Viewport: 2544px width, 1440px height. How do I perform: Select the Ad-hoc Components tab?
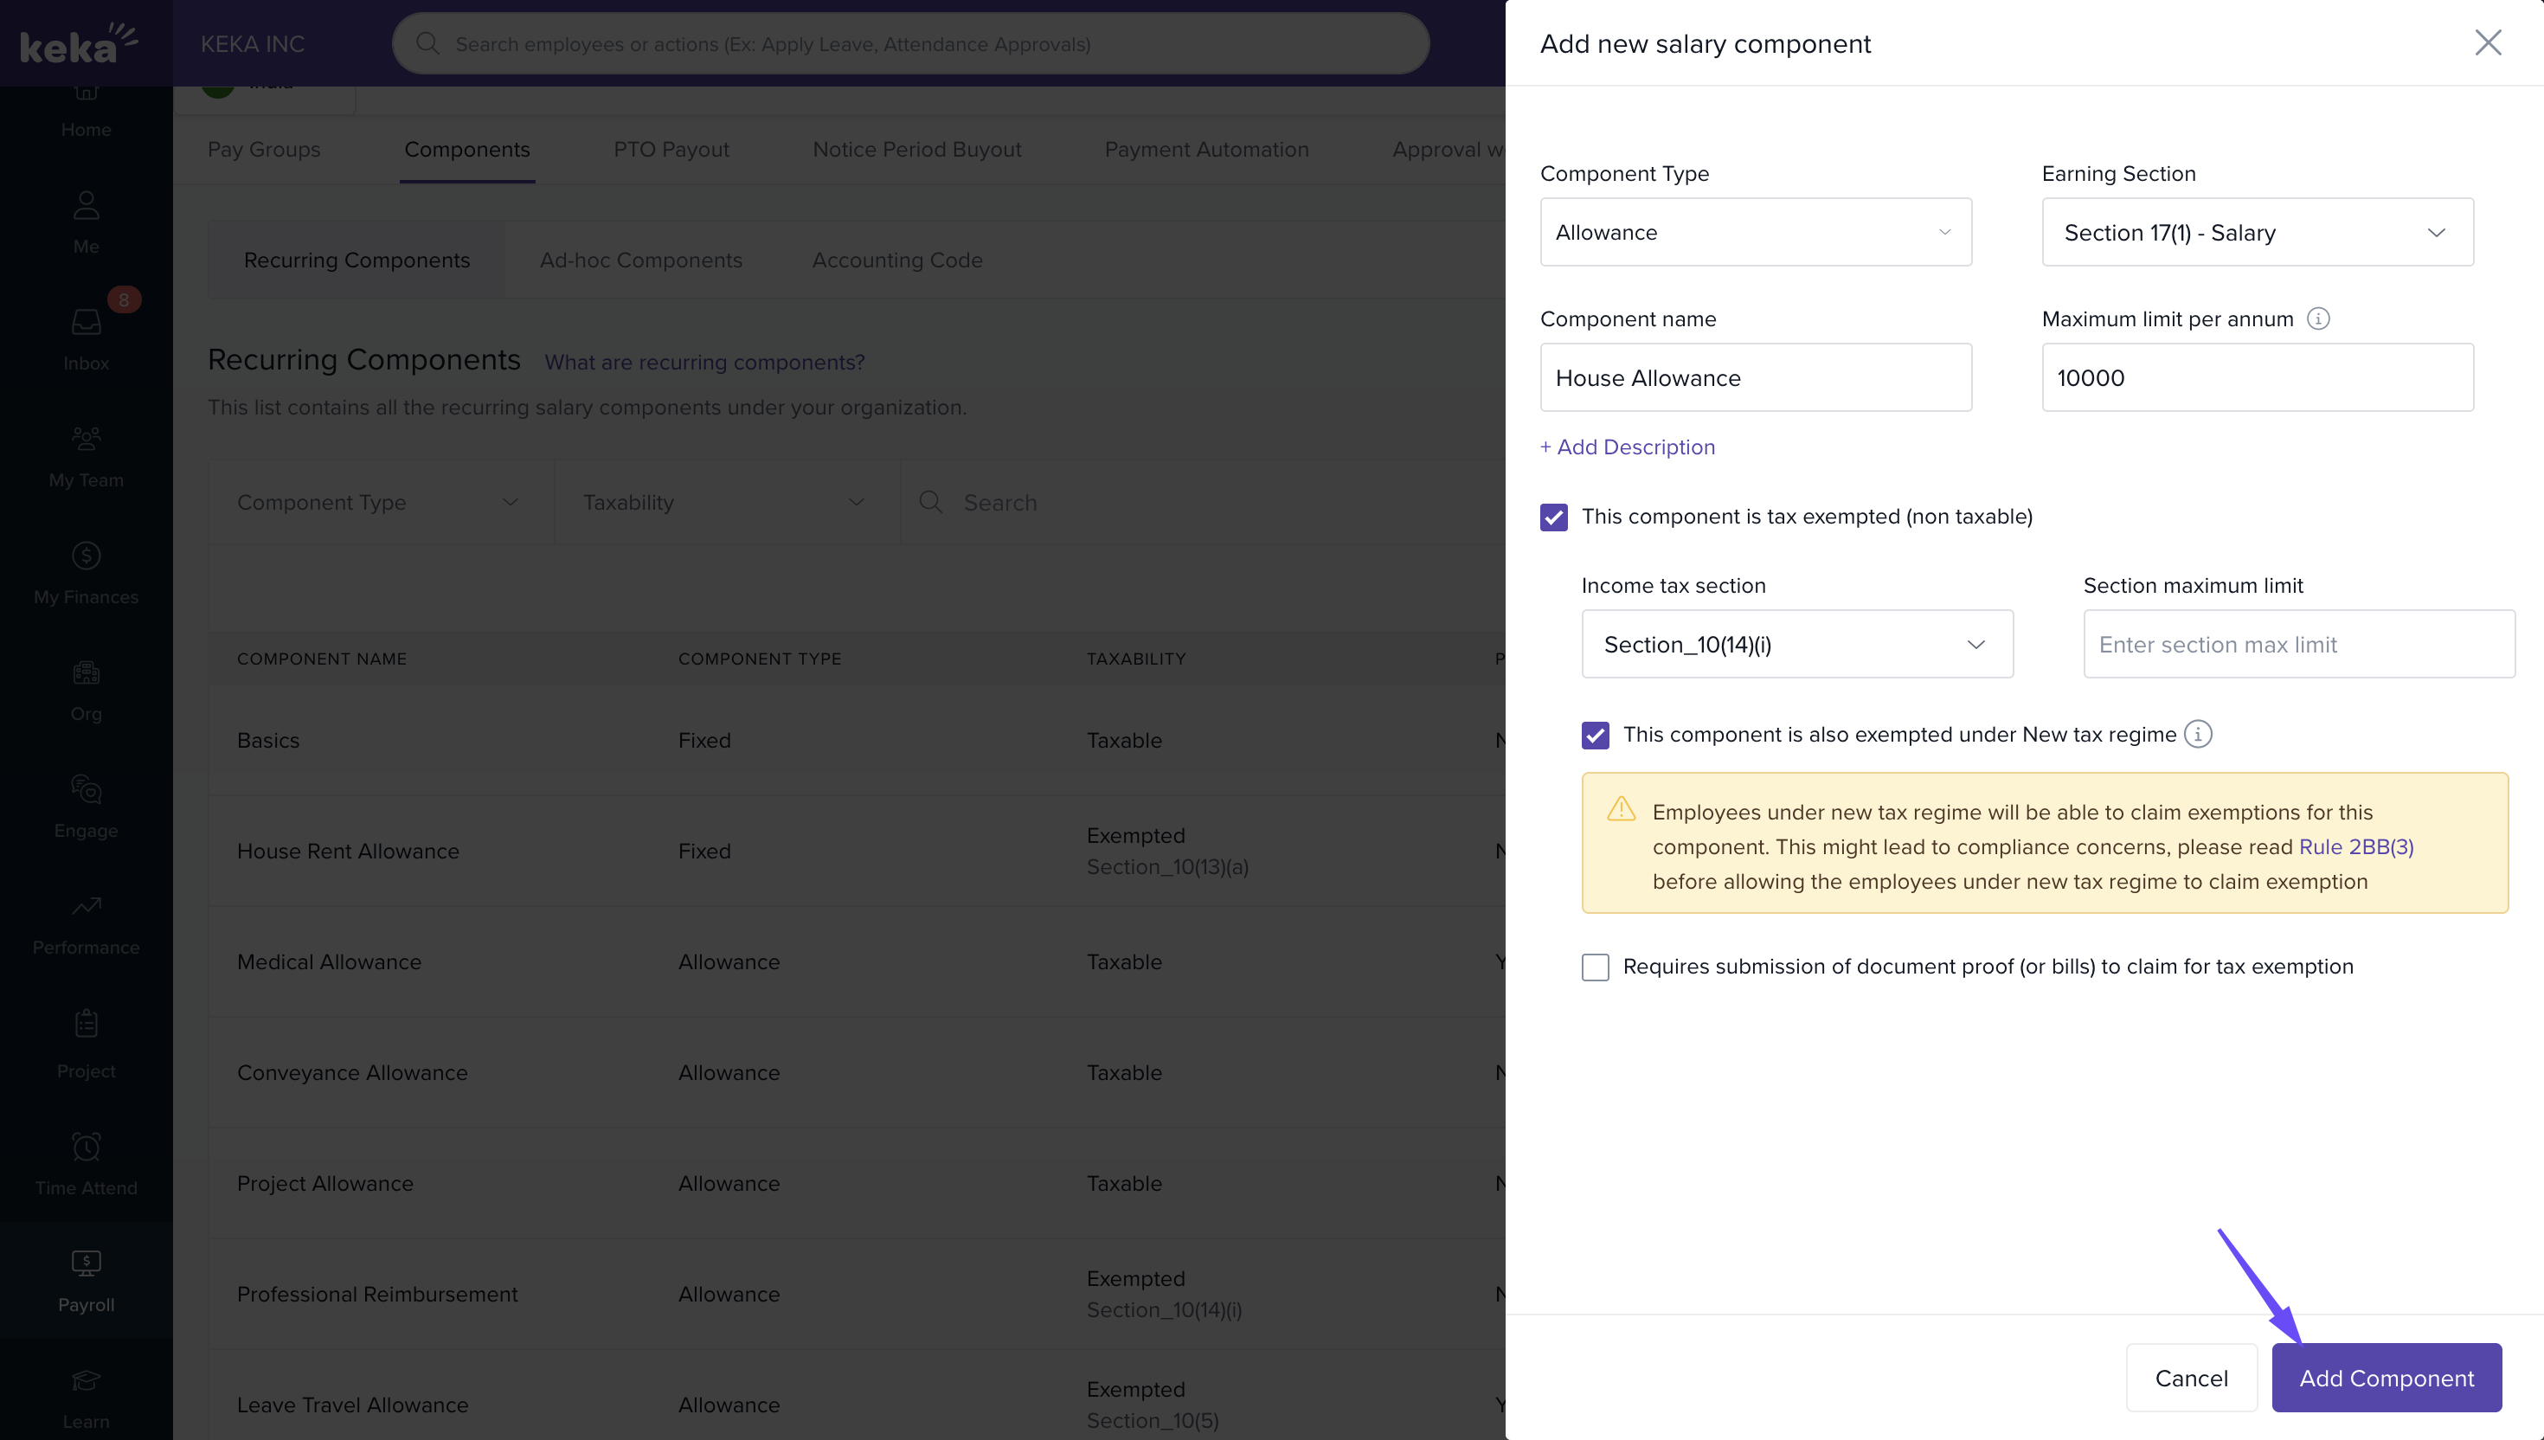click(640, 260)
